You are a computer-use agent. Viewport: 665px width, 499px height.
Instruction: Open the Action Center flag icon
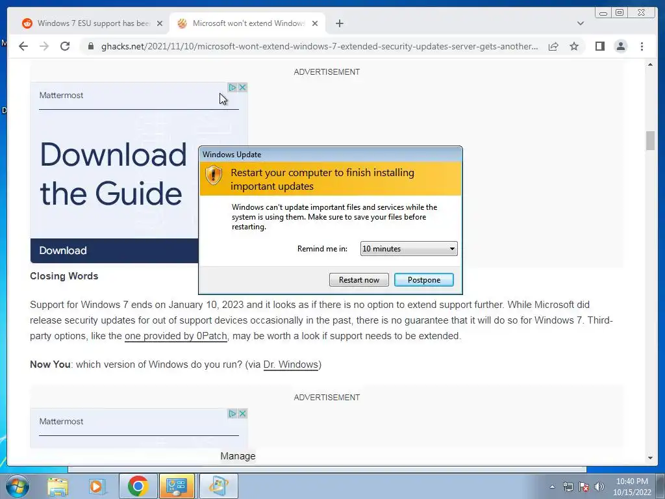click(x=584, y=487)
